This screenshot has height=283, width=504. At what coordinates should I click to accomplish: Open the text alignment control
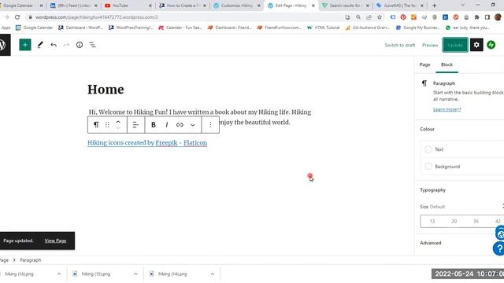tap(135, 125)
